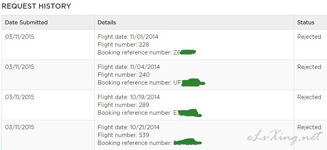The height and width of the screenshot is (150, 327).
Task: Click Flight date 11/04/2014 text
Action: tap(129, 67)
